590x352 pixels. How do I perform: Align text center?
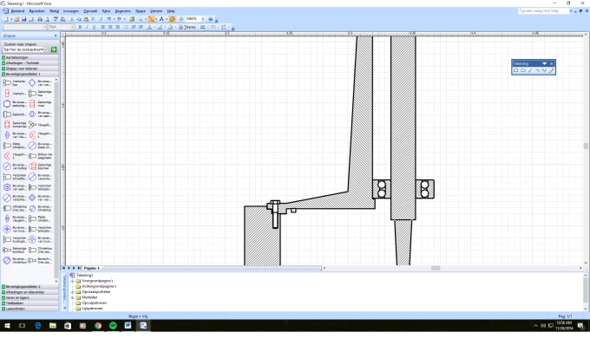pos(110,27)
